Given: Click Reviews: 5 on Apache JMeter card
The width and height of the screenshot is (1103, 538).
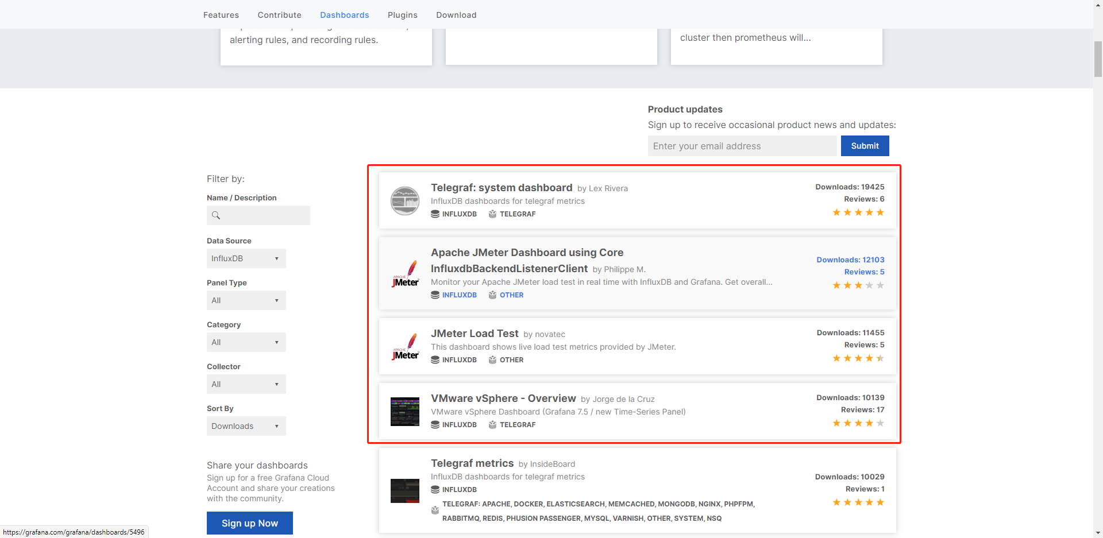Looking at the screenshot, I should 864,272.
